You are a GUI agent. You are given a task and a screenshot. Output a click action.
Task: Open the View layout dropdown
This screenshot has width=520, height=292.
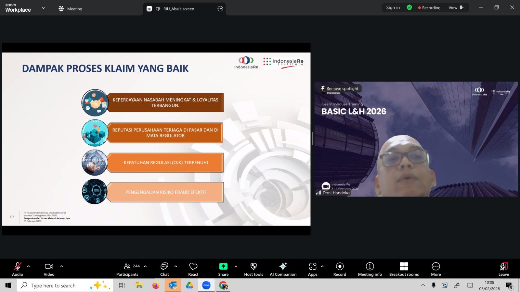click(456, 7)
